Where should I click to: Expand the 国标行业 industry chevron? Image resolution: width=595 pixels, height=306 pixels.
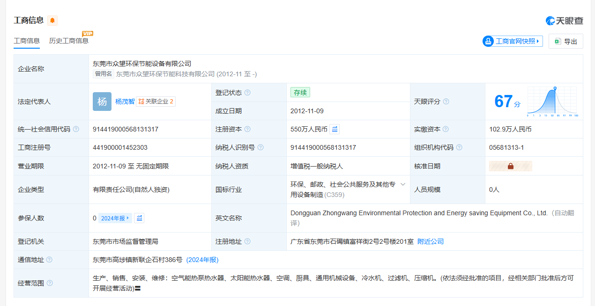pyautogui.click(x=402, y=184)
